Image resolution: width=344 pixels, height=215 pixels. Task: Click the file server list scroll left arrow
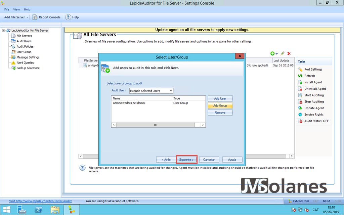(x=81, y=156)
